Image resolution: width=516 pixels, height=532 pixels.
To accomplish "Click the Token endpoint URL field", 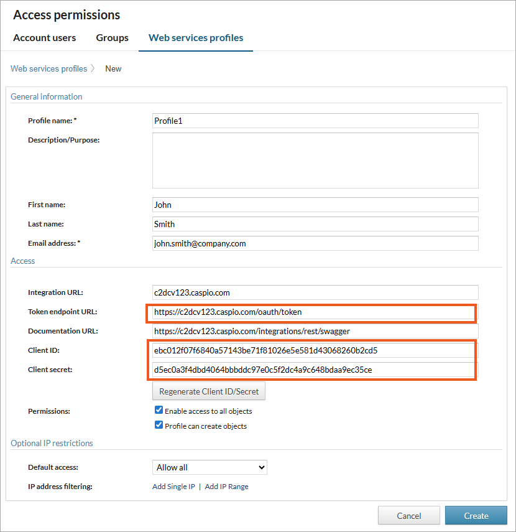I will pos(313,312).
